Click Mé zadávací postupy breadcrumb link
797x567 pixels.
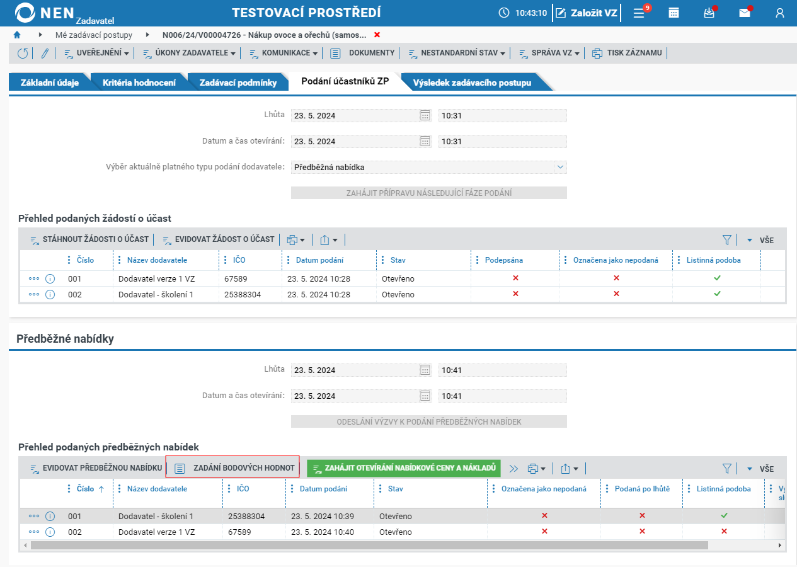(94, 35)
